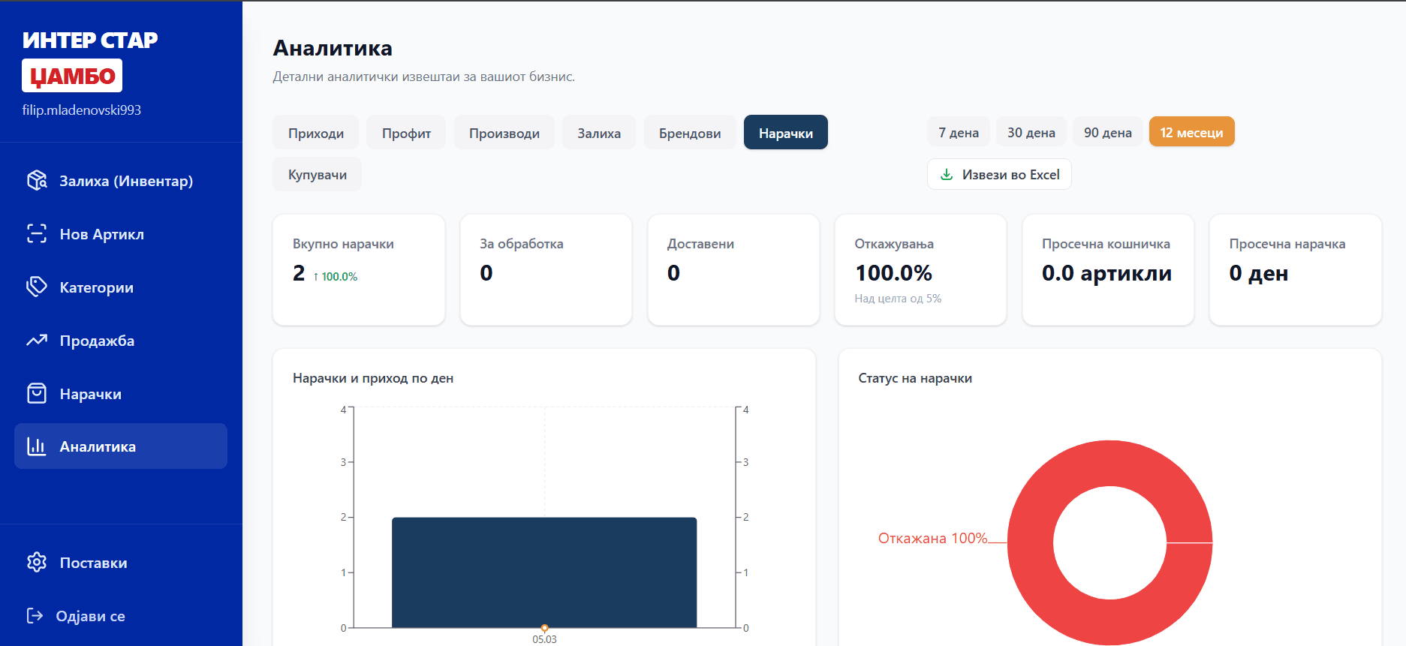Click the Над целта од 5% note
Image resolution: width=1406 pixels, height=646 pixels.
point(898,298)
